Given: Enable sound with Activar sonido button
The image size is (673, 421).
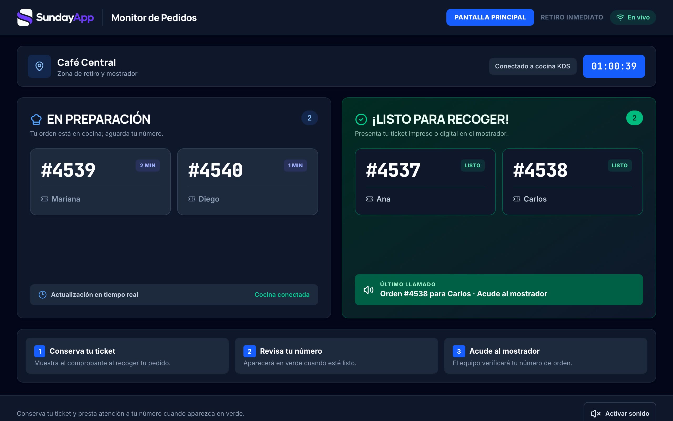Looking at the screenshot, I should coord(620,413).
